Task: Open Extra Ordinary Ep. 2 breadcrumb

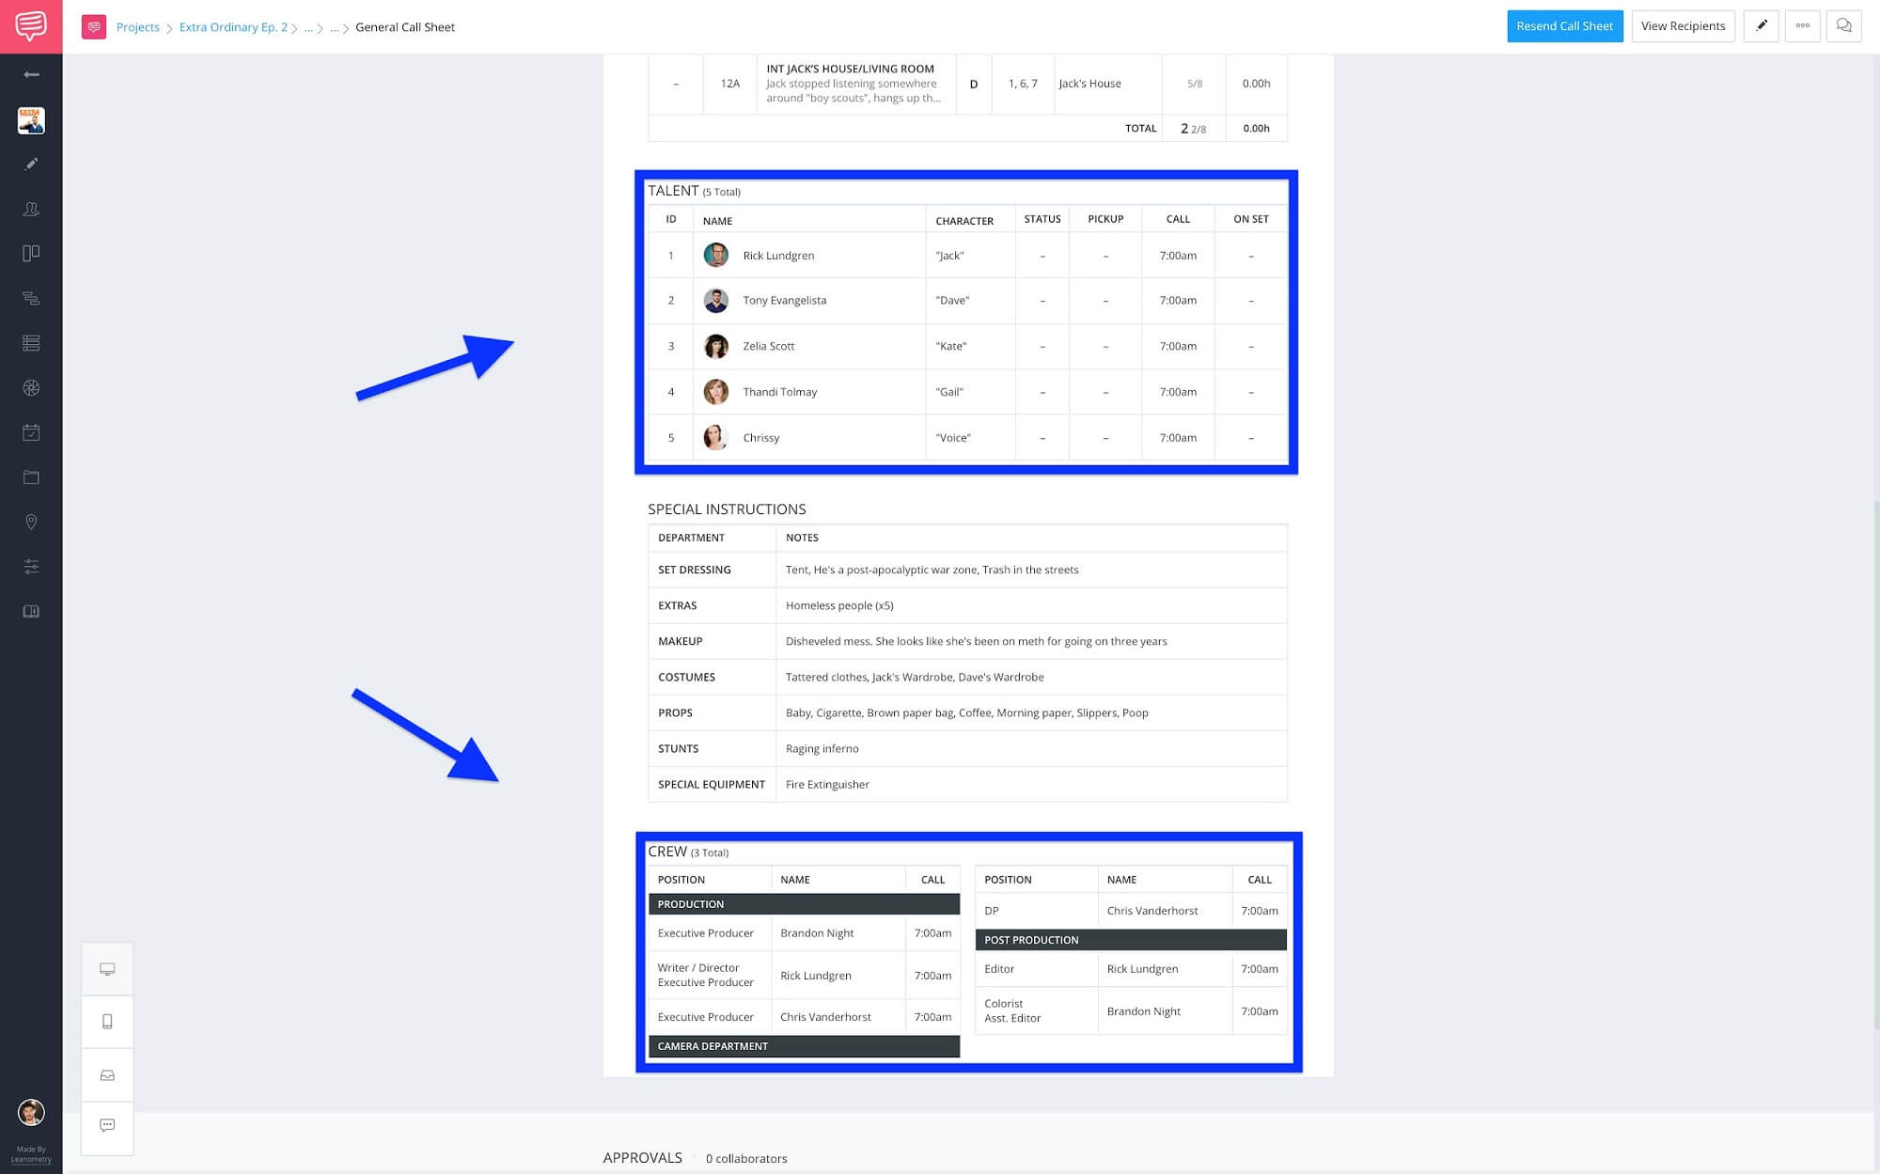Action: click(x=233, y=27)
